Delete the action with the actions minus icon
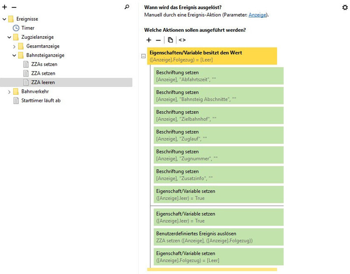This screenshot has width=350, height=274. click(x=158, y=40)
